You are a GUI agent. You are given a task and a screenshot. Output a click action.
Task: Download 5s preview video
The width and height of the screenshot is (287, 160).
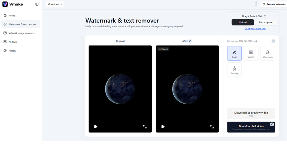[x=251, y=114]
